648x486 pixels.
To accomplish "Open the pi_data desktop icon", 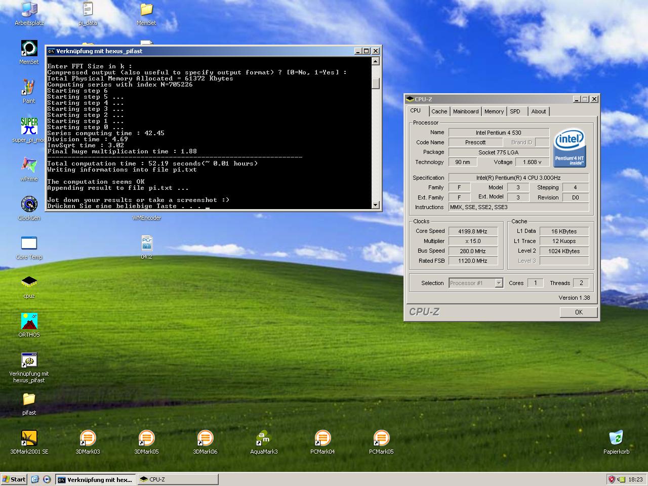I will point(88,9).
